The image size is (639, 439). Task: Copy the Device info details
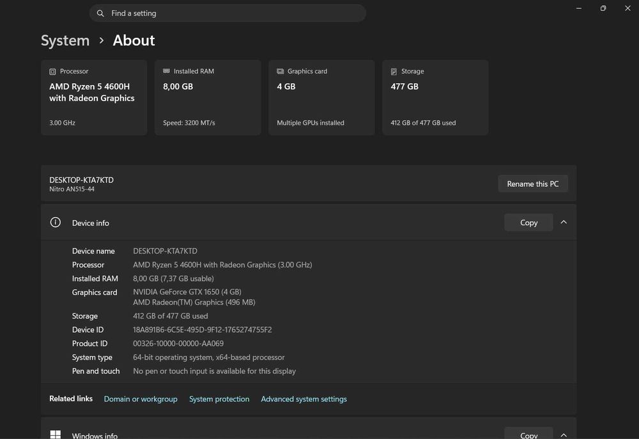point(528,222)
